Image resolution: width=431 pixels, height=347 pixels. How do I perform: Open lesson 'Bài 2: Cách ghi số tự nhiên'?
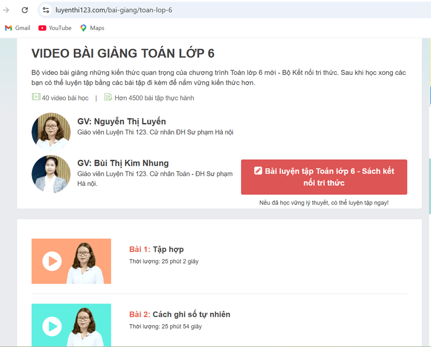click(x=180, y=314)
